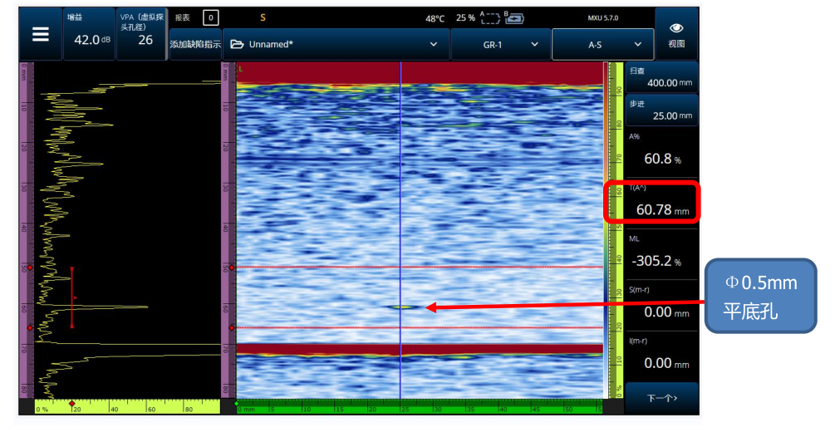Click the upper red diamond on S-scan depth ruler
The width and height of the screenshot is (835, 437).
[232, 268]
